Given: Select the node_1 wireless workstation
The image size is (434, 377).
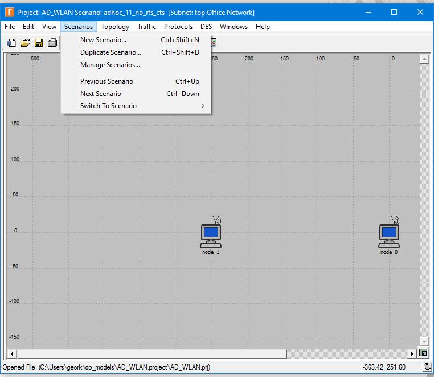Looking at the screenshot, I should [x=211, y=232].
